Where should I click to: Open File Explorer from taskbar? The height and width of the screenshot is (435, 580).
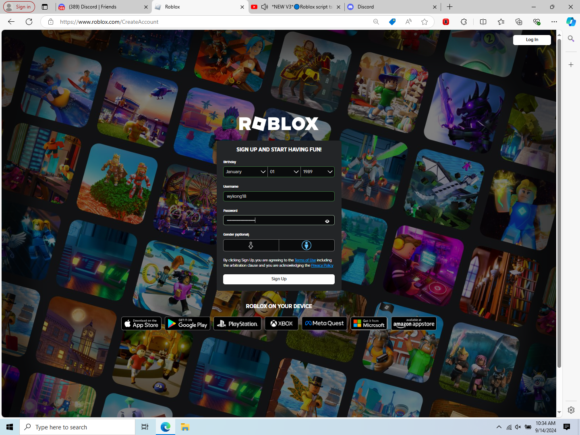pos(185,427)
